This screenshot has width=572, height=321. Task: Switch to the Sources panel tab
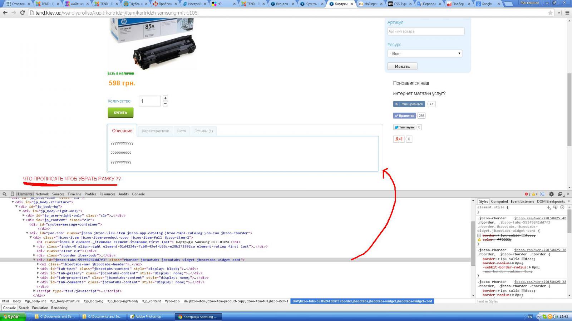[x=58, y=194]
